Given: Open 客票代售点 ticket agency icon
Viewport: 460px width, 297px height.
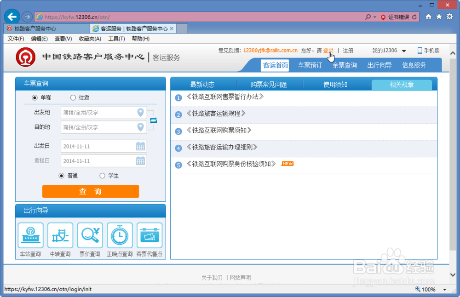Looking at the screenshot, I should (x=149, y=235).
